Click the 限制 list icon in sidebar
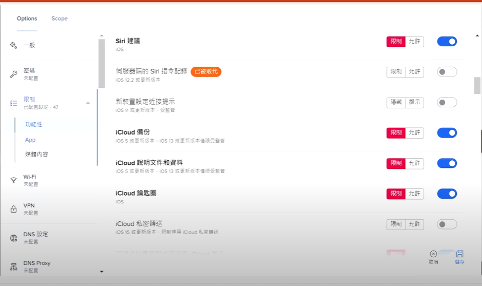 (13, 103)
